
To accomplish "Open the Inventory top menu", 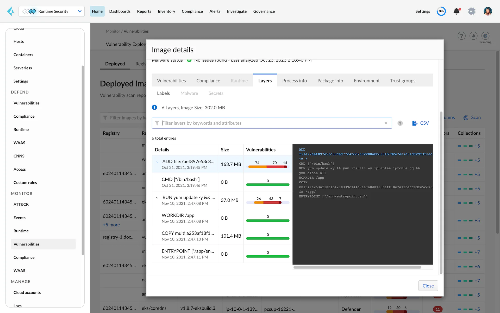I will pyautogui.click(x=166, y=11).
